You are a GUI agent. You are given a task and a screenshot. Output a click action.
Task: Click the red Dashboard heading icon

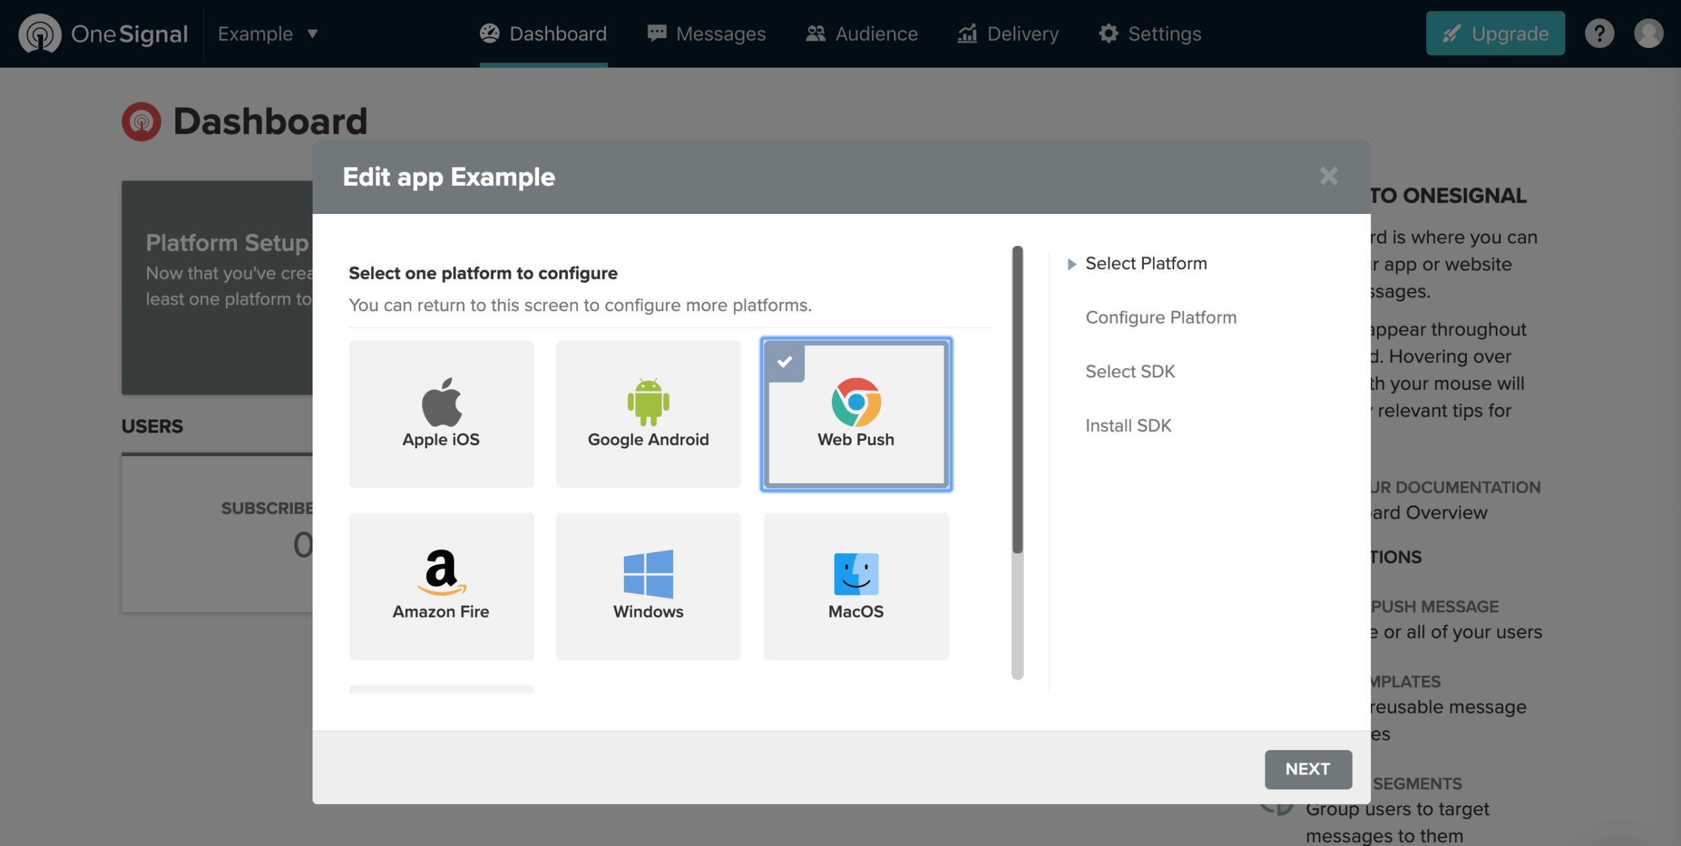(x=141, y=121)
